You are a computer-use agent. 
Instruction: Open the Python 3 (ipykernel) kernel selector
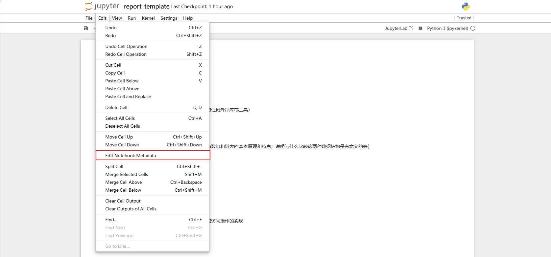(x=447, y=28)
